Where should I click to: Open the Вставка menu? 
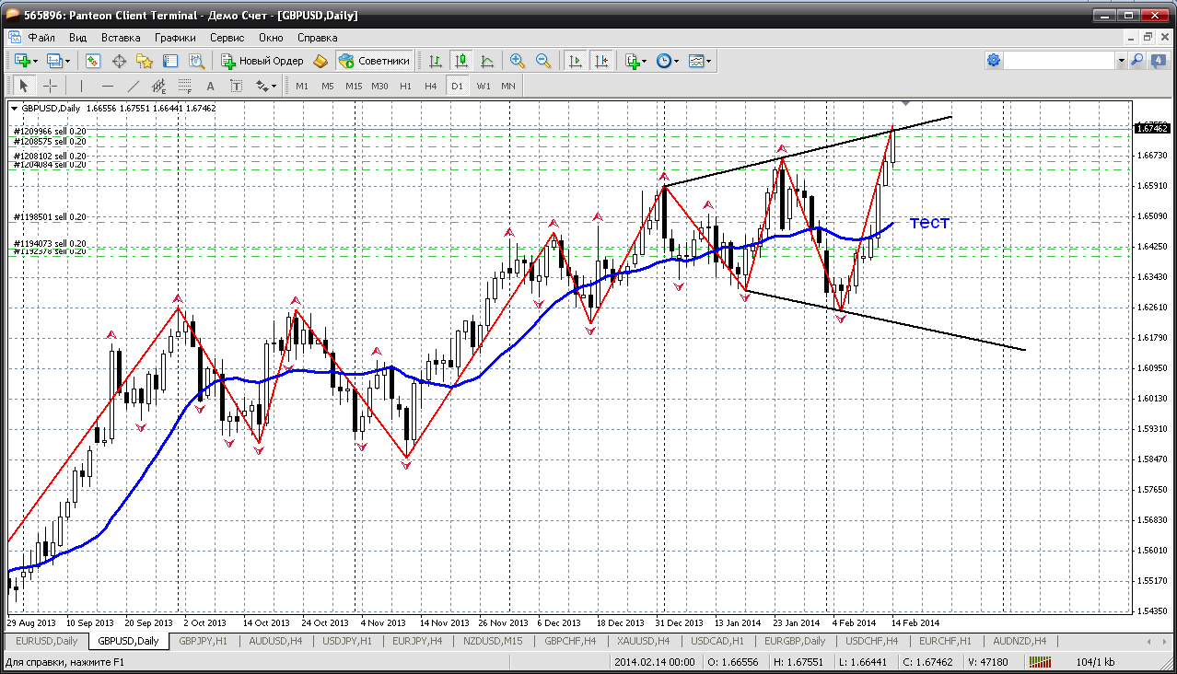(121, 38)
